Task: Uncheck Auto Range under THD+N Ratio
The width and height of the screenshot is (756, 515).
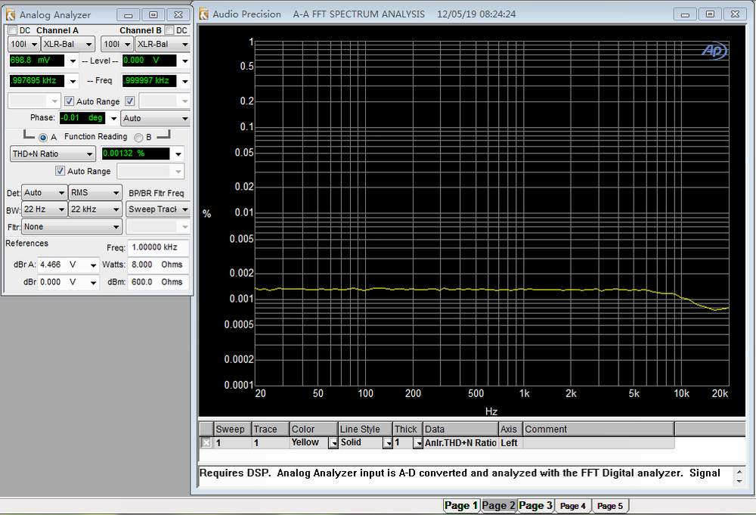Action: pyautogui.click(x=60, y=172)
